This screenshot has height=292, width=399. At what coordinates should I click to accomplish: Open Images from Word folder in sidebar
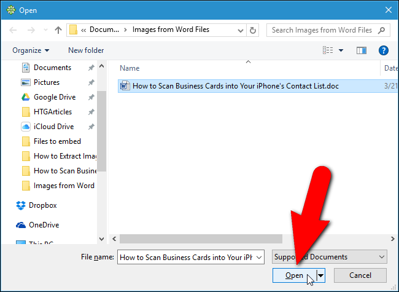(x=64, y=186)
